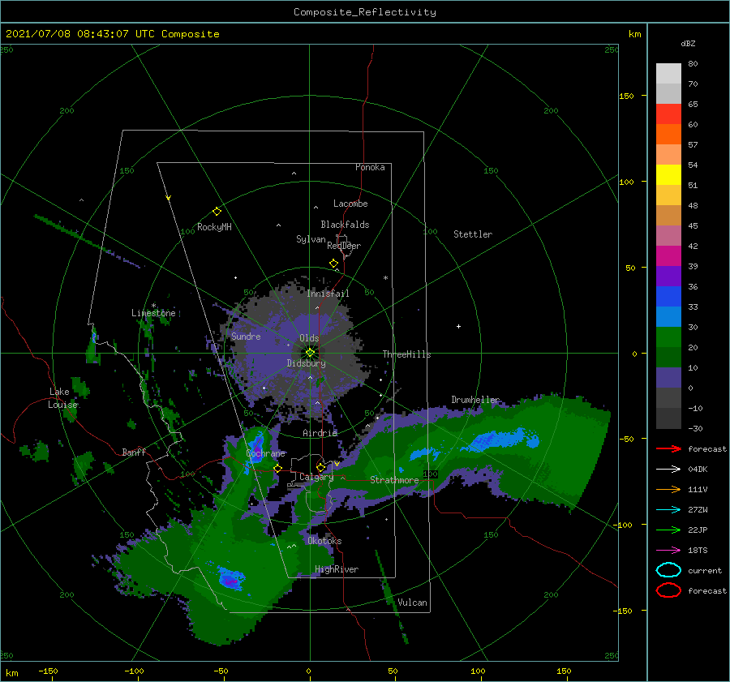Click the 80 dBZ scale value
Viewport: 730px width, 682px height.
click(x=693, y=64)
